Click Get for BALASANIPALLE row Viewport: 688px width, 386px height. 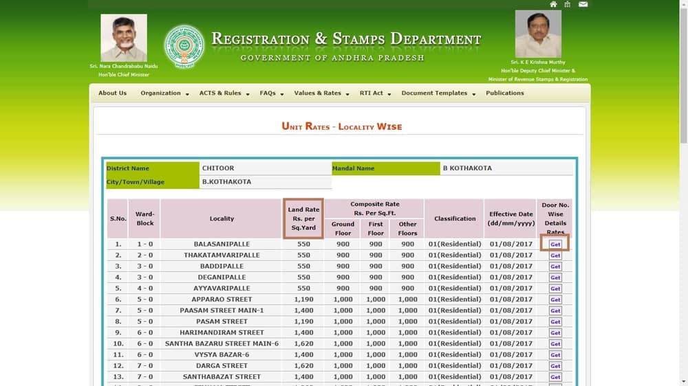click(555, 244)
